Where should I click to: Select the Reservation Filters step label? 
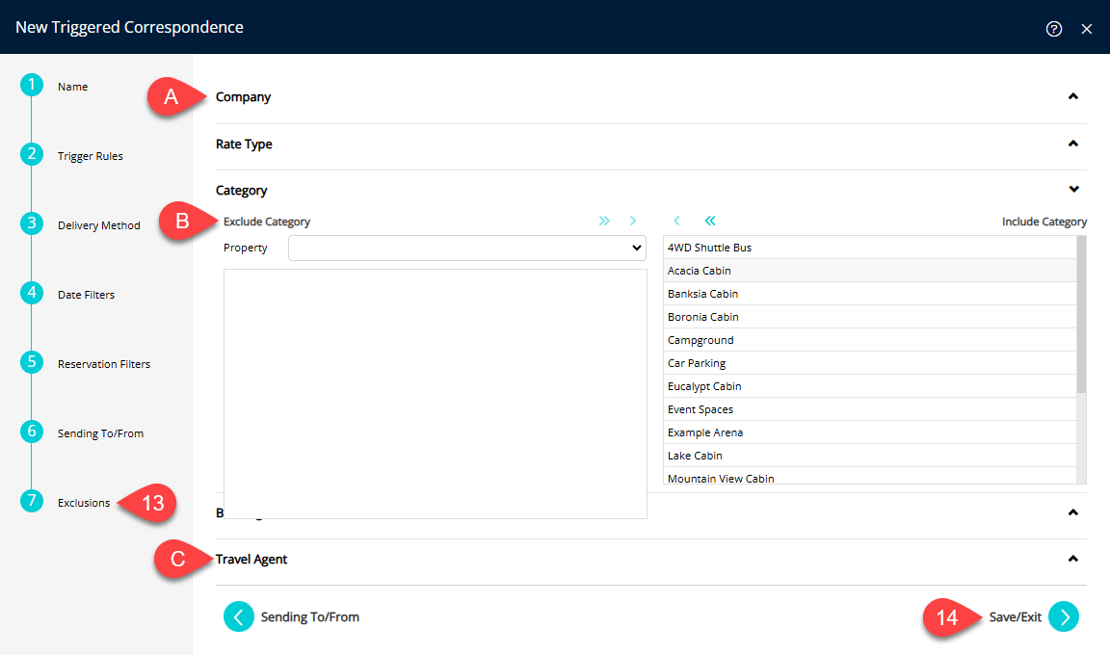(x=104, y=364)
